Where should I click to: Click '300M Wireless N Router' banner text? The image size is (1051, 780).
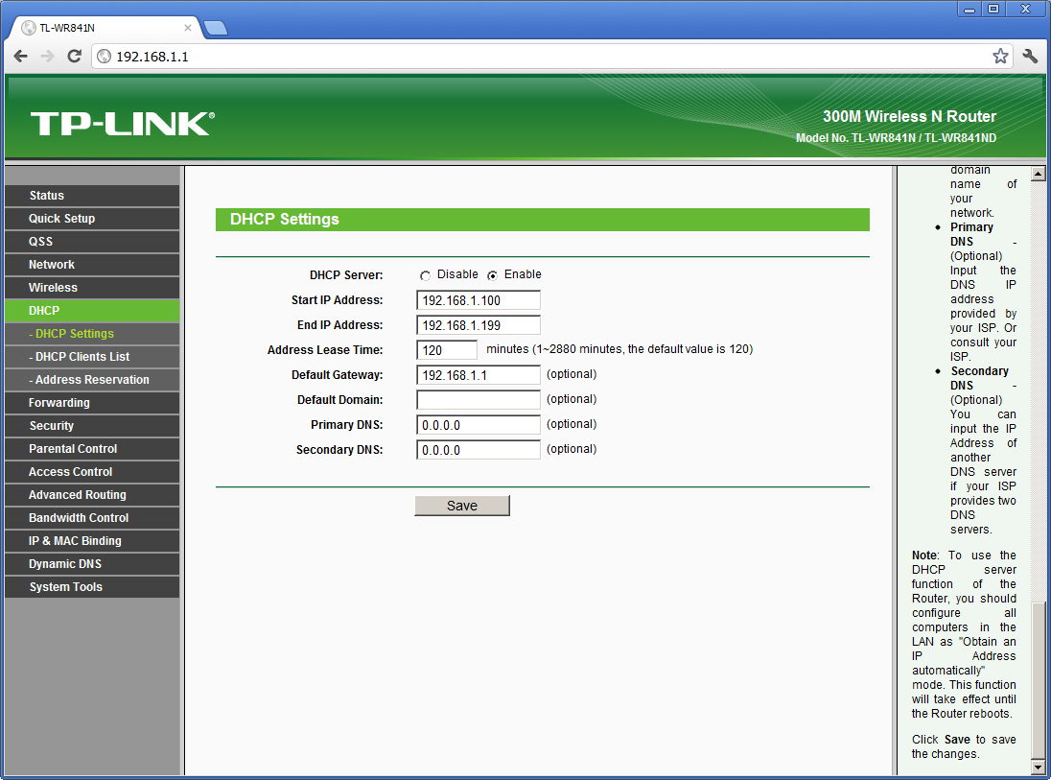[910, 117]
